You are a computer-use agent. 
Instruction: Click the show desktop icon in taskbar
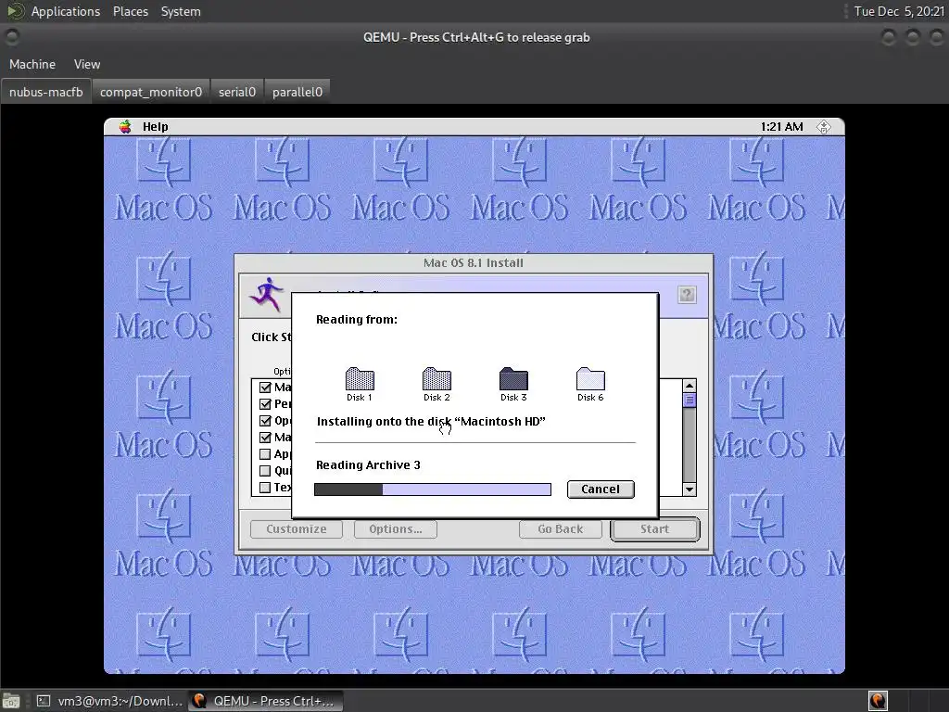point(11,701)
